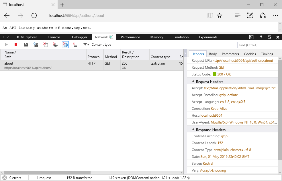Screen dimensions: 282x181
Task: Export captured traffic as HAR file
Action: coord(26,45)
